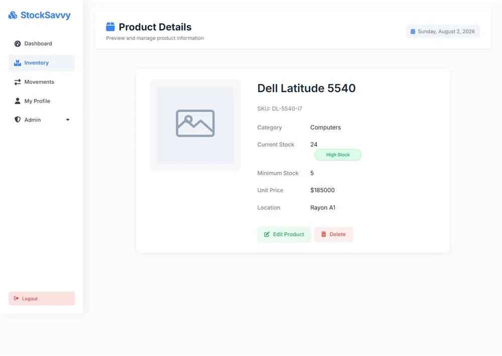
Task: Click the Product Details box icon
Action: (x=110, y=27)
